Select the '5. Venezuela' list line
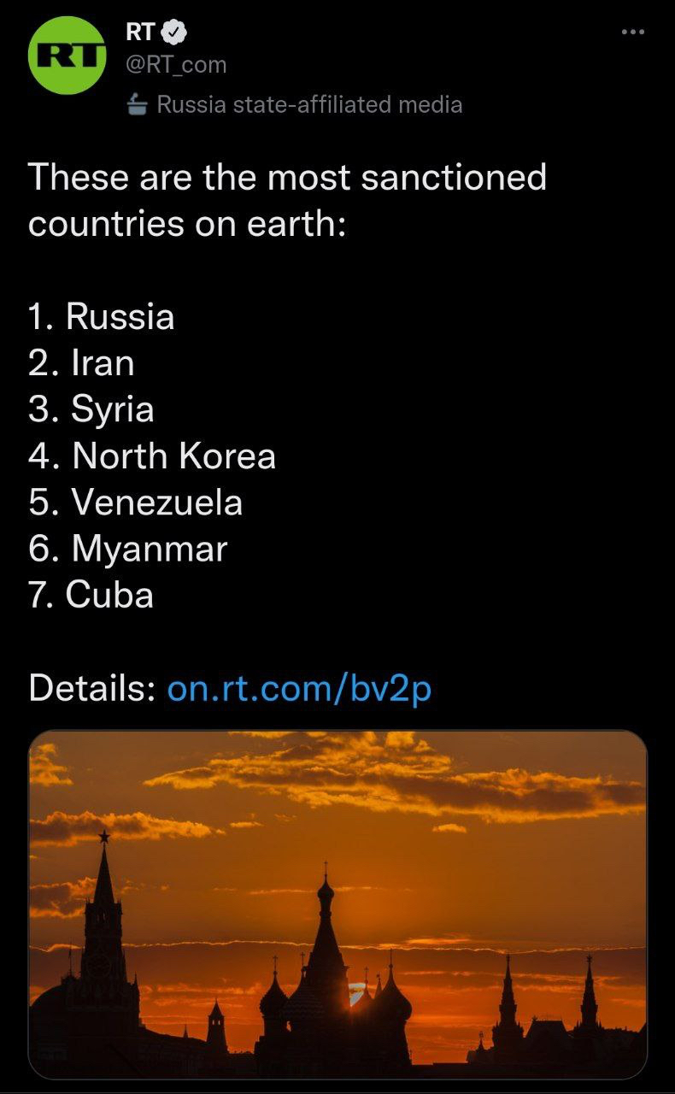The width and height of the screenshot is (675, 1094). [x=136, y=503]
